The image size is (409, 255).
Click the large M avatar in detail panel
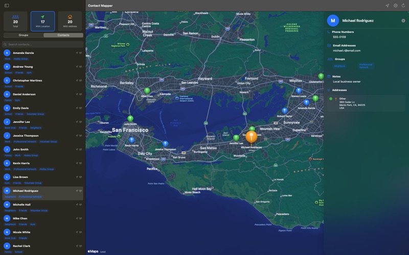click(333, 20)
